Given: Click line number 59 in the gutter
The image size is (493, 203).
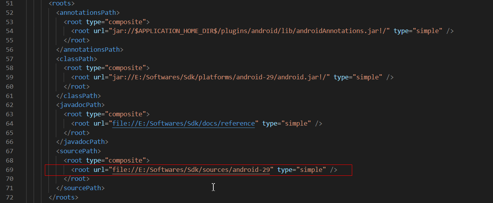Looking at the screenshot, I should click(10, 77).
